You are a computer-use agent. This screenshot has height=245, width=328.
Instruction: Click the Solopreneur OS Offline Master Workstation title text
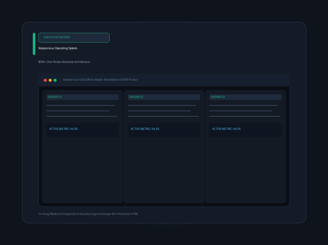100,80
